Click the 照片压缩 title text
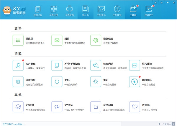 tap(147, 64)
